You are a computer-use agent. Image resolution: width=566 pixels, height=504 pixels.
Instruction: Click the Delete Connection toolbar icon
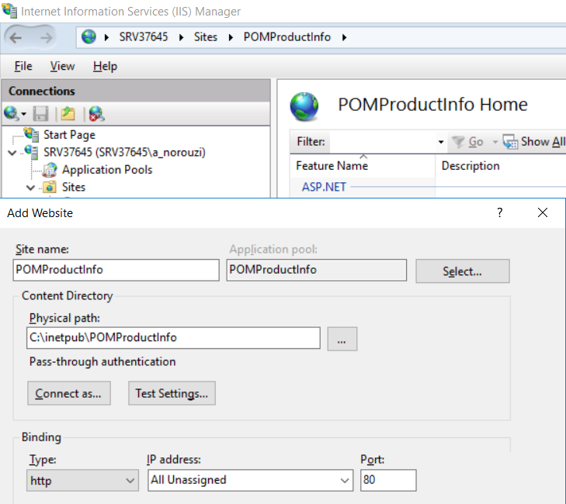[96, 114]
